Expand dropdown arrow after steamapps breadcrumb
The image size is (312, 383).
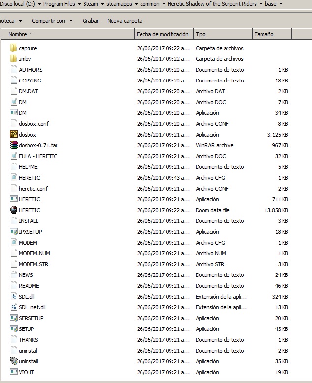136,4
